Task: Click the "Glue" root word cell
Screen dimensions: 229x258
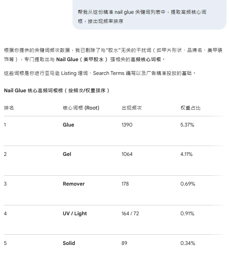Action: pyautogui.click(x=69, y=125)
